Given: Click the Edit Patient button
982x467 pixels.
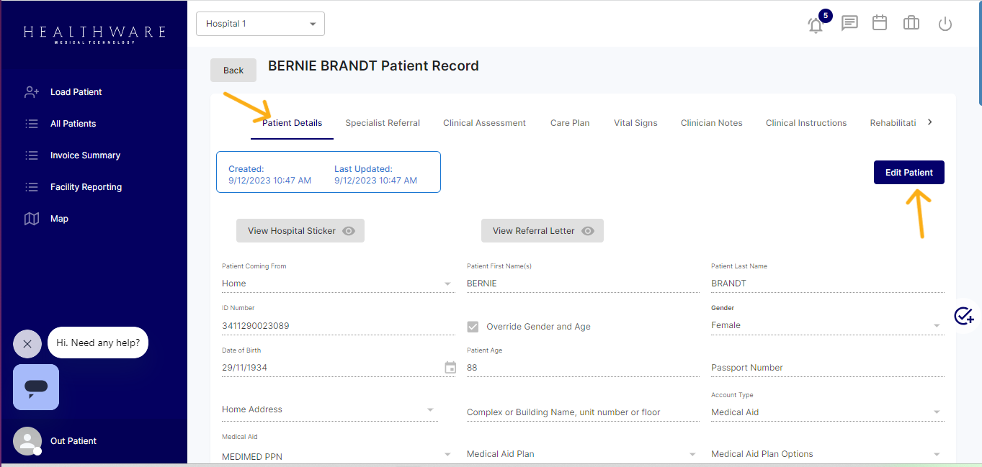Looking at the screenshot, I should [x=909, y=173].
